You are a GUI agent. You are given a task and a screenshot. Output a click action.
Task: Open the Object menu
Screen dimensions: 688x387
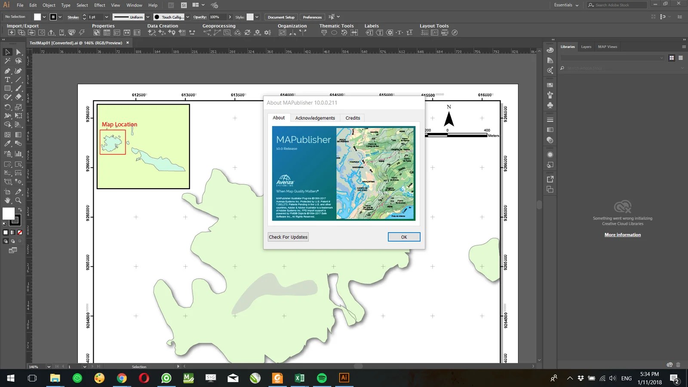click(49, 5)
